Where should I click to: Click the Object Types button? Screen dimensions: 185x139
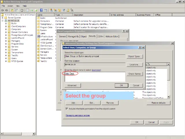click(135, 56)
